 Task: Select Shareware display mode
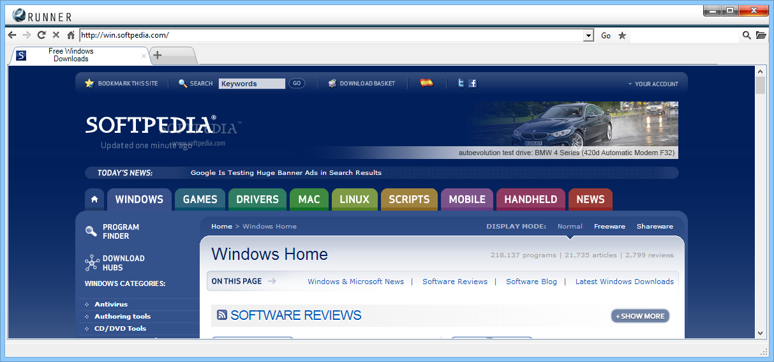click(655, 227)
